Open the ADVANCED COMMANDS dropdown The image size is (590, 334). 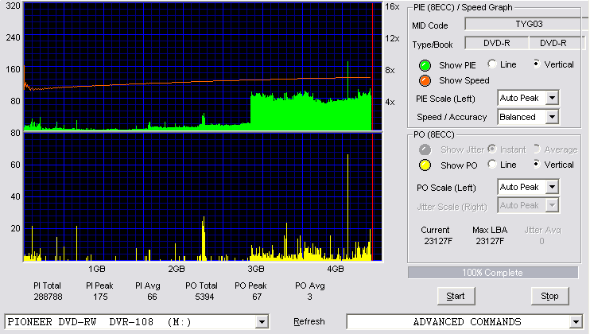(x=576, y=322)
